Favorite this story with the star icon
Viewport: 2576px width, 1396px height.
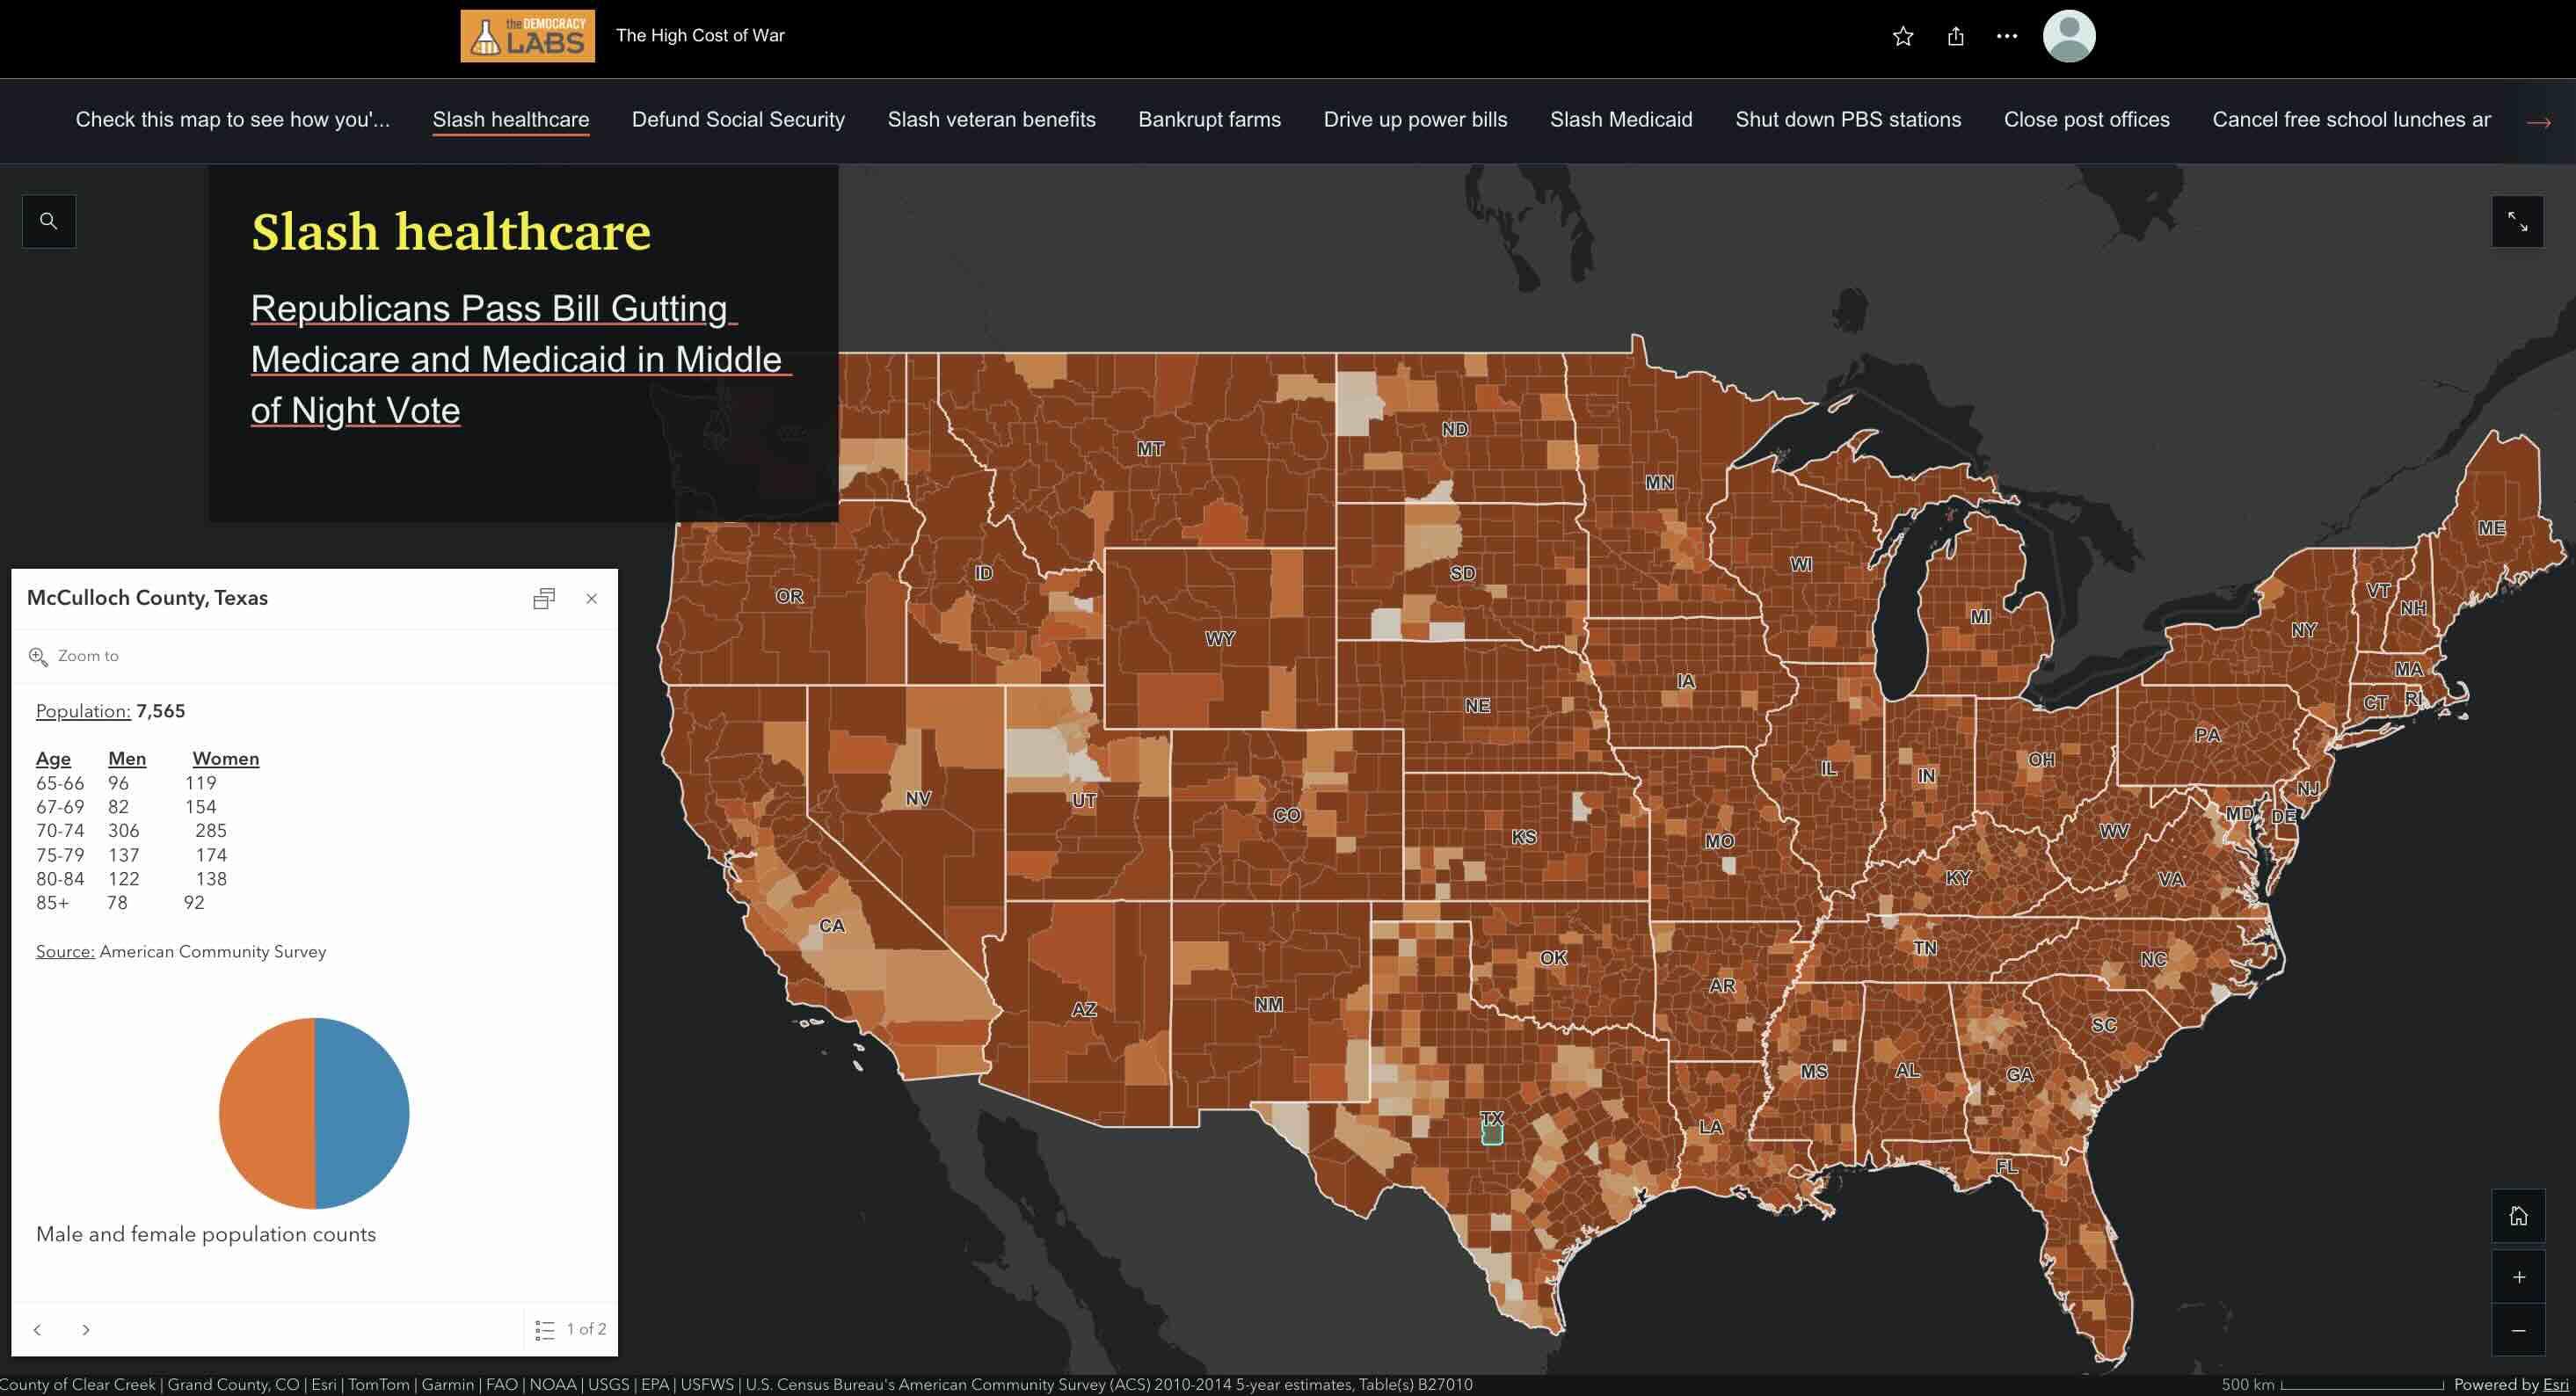point(1902,36)
